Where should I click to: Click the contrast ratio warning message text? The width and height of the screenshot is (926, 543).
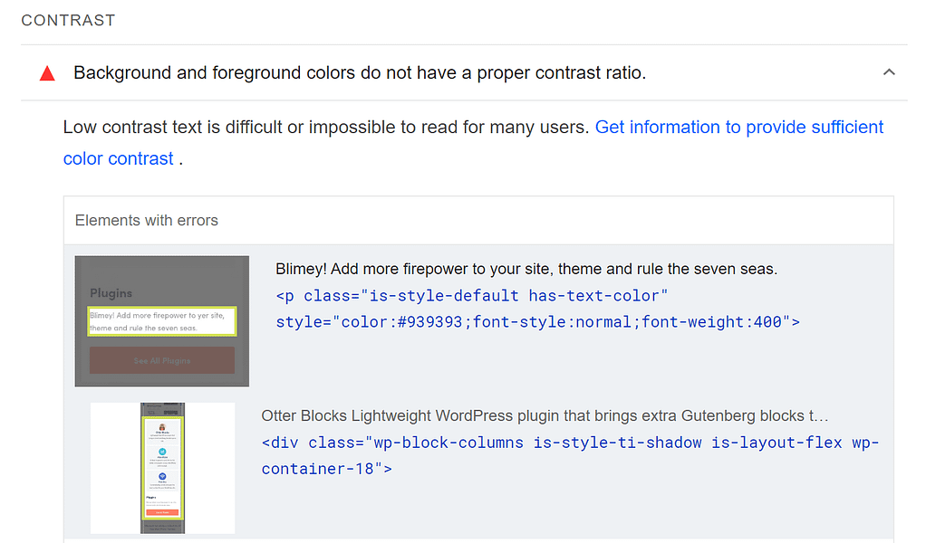pyautogui.click(x=360, y=72)
